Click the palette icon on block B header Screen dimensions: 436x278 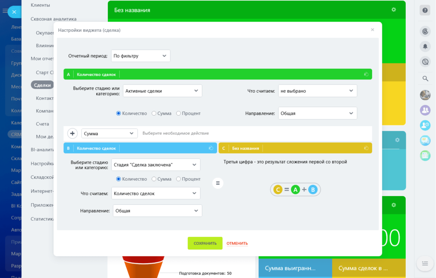tap(211, 148)
